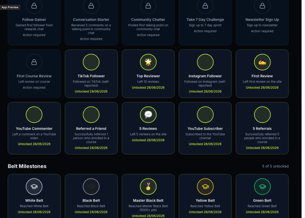This screenshot has width=305, height=218.
Task: Select the Referred a Friend badge circle
Action: tap(91, 115)
